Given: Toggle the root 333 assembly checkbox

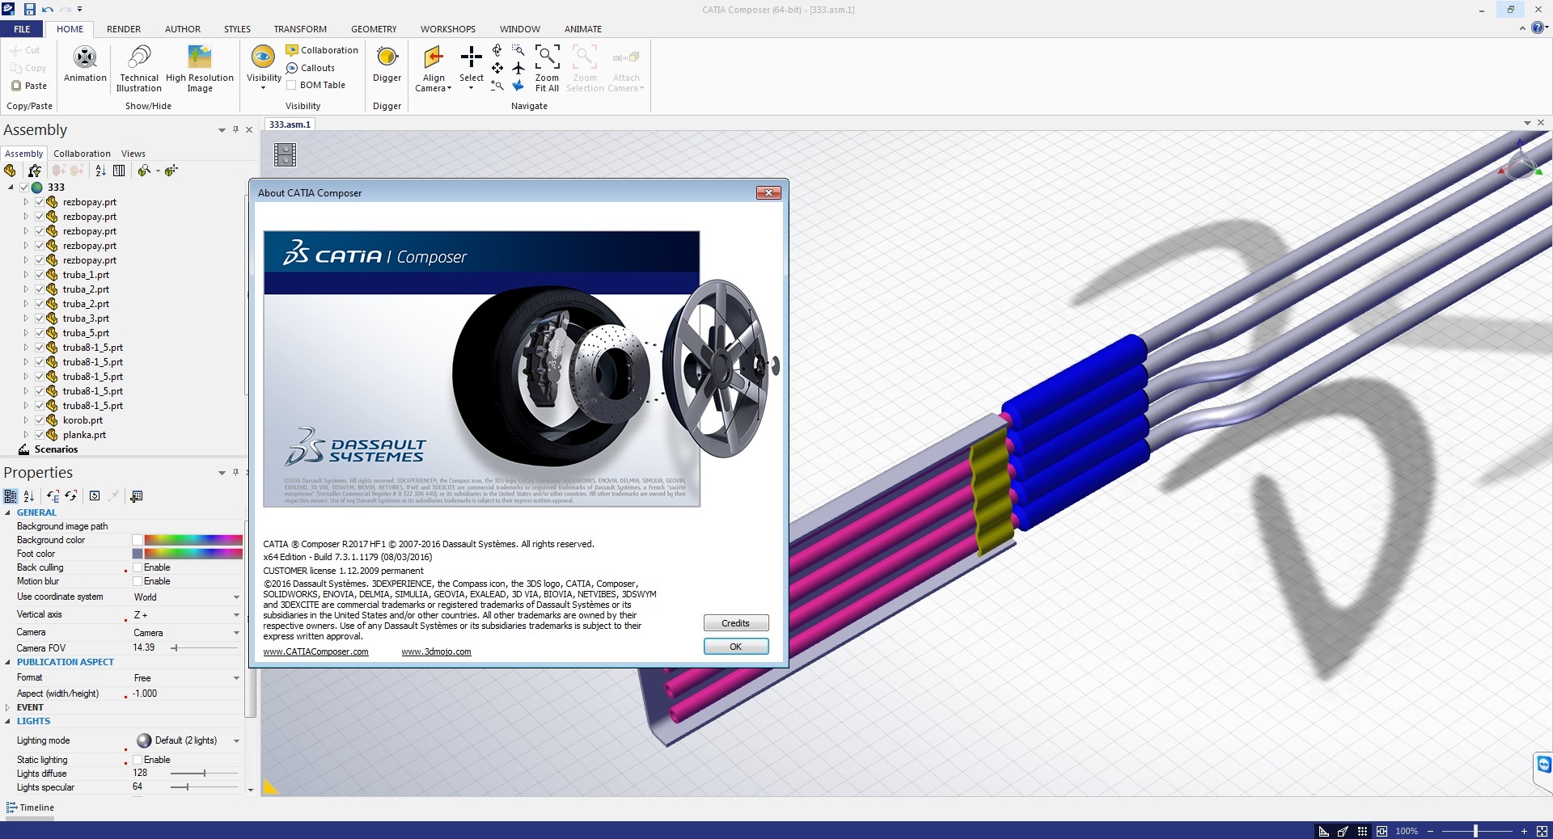Looking at the screenshot, I should (x=24, y=188).
